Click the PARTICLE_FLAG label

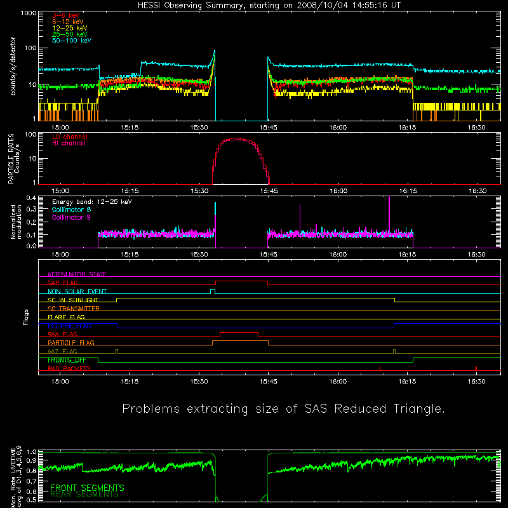click(71, 342)
